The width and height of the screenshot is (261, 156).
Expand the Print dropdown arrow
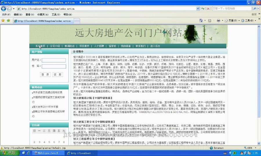click(222, 21)
